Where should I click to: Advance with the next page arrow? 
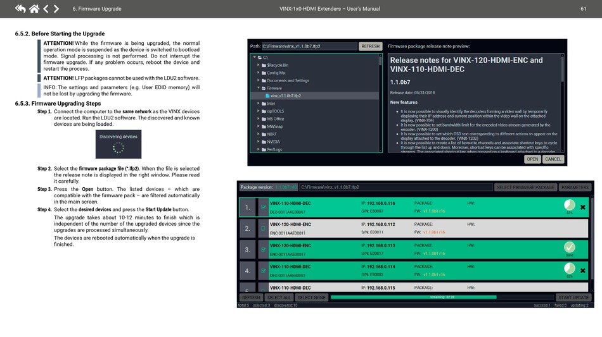tap(56, 8)
